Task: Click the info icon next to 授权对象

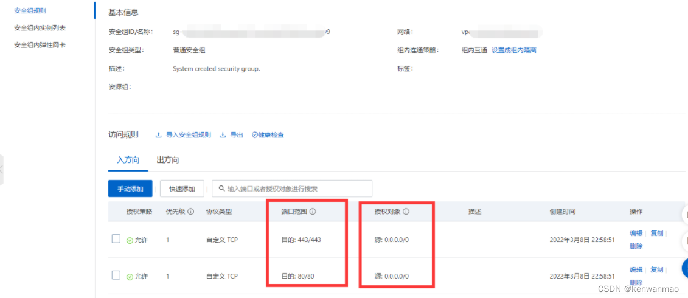Action: [x=406, y=212]
